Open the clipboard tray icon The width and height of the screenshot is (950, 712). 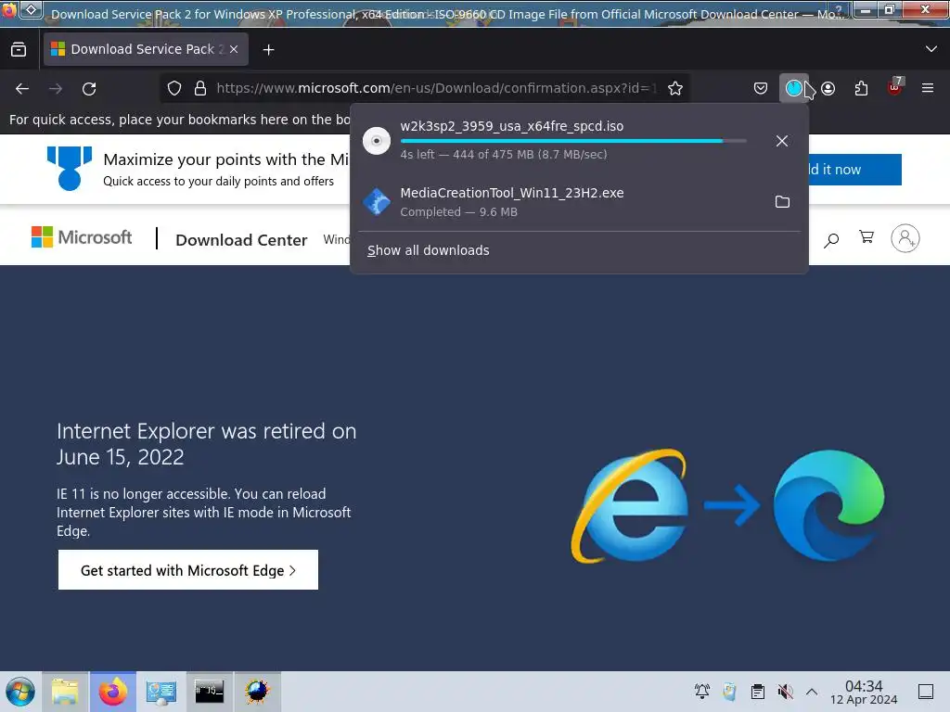click(x=757, y=692)
